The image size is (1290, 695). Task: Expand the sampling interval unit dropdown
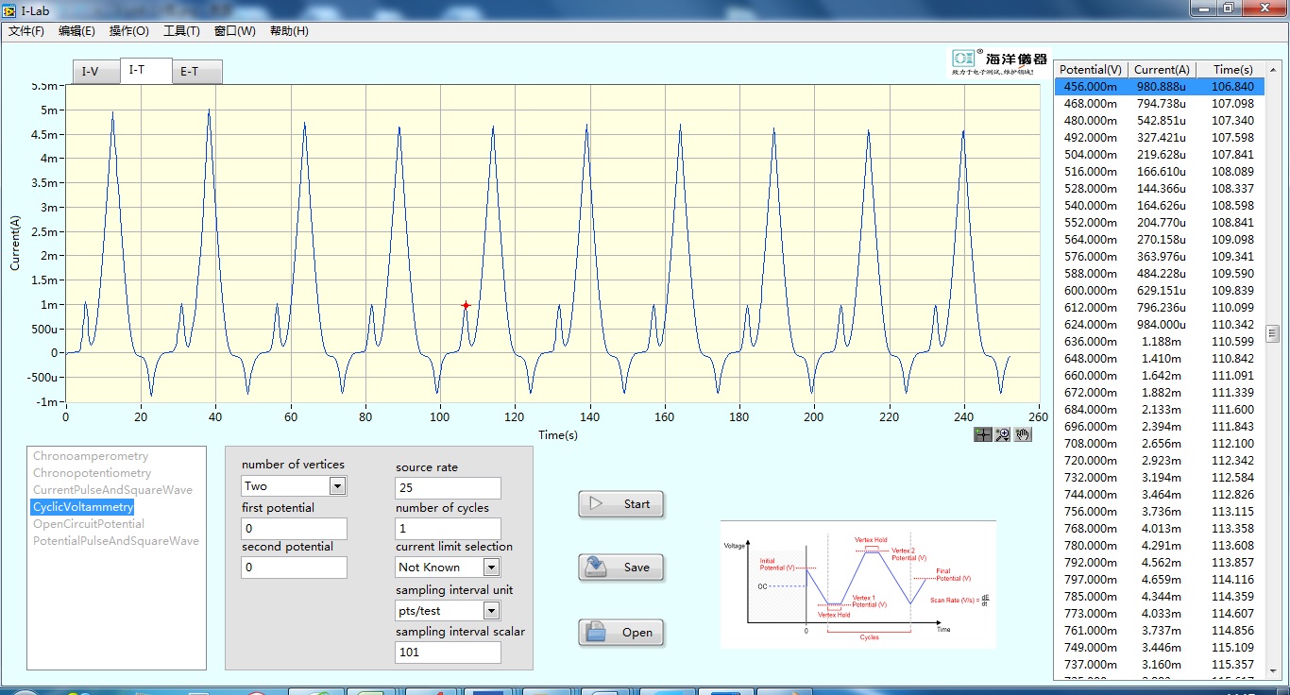(491, 611)
